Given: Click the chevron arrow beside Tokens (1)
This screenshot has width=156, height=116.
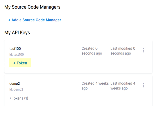Looking at the screenshot, I should [10, 98].
